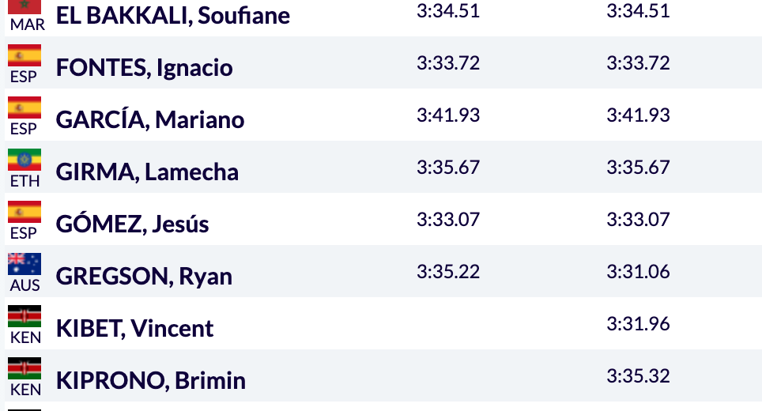Click the Spain flag beside GARCÍA, Mariano

pos(25,107)
